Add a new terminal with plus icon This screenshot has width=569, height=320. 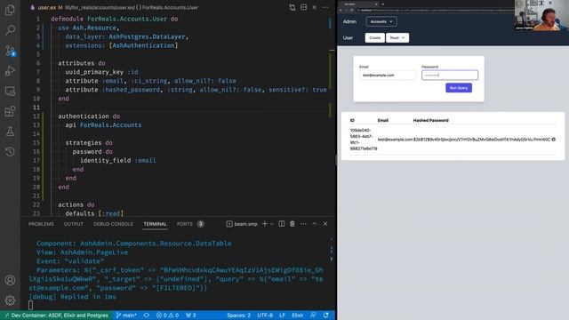pyautogui.click(x=265, y=224)
